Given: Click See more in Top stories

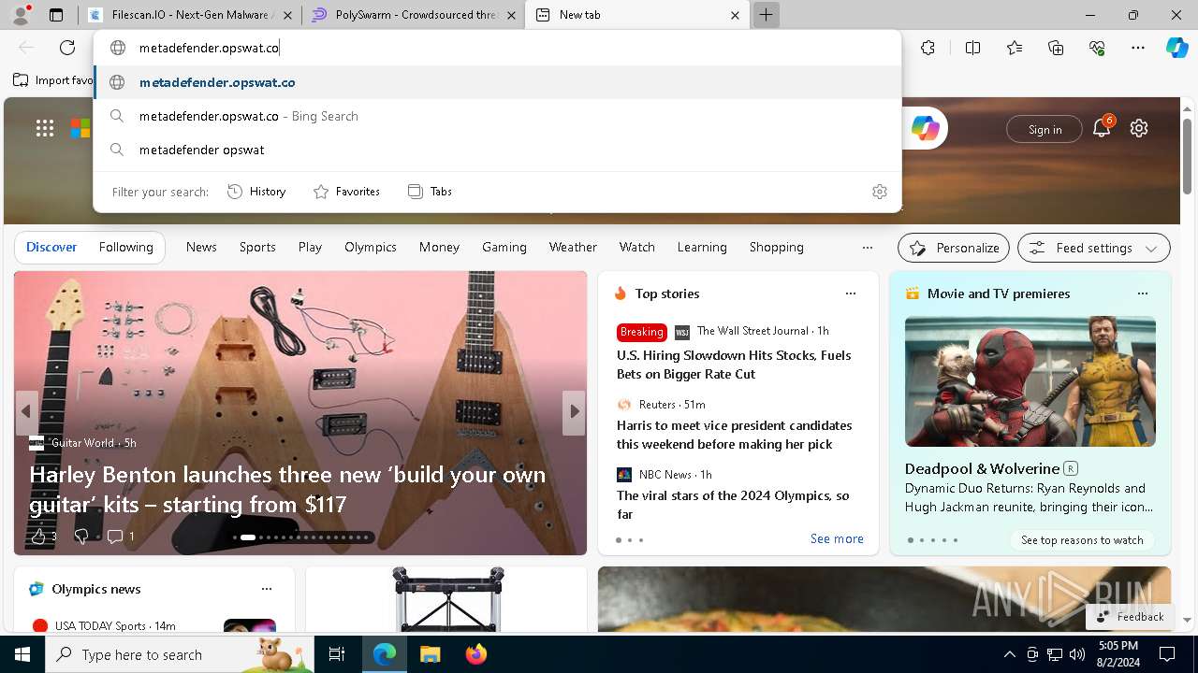Looking at the screenshot, I should pos(837,538).
